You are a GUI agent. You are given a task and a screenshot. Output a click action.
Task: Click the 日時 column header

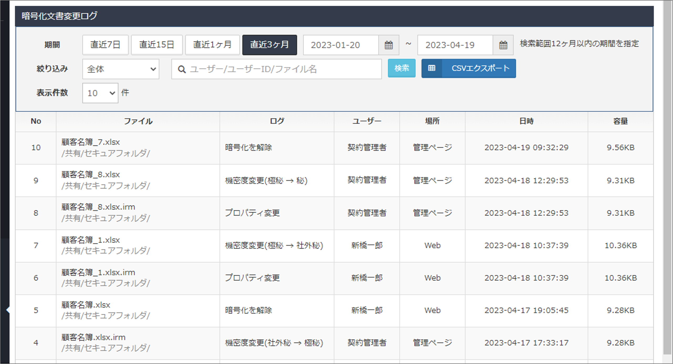click(x=526, y=121)
